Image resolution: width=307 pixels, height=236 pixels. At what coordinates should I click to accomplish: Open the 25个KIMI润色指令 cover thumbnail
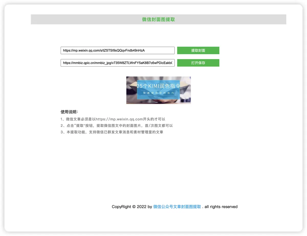[x=159, y=90]
